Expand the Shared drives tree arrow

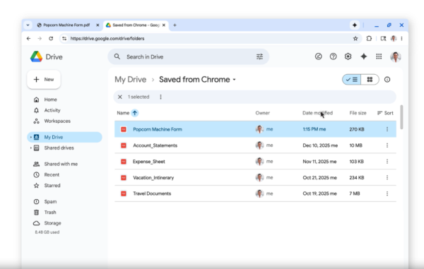point(30,148)
